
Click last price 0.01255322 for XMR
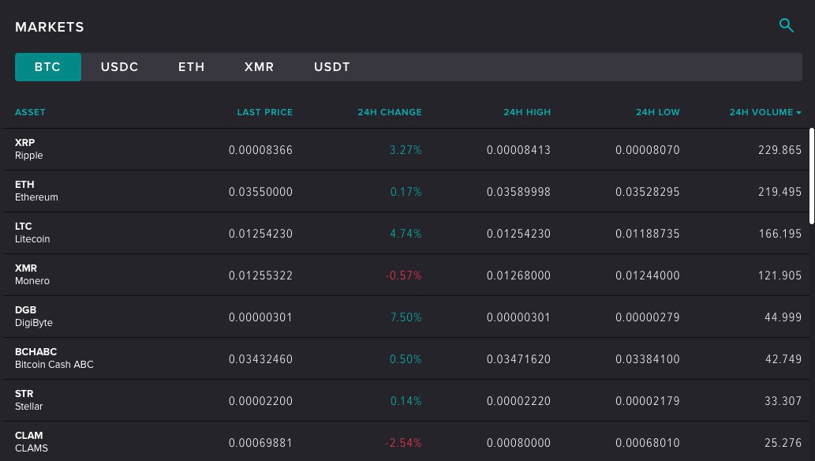260,275
